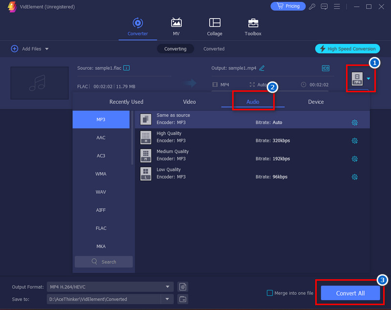This screenshot has height=310, width=391.
Task: Click the audio file thumbnail
Action: tap(40, 83)
